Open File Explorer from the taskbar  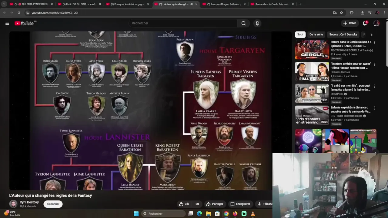[208, 214]
